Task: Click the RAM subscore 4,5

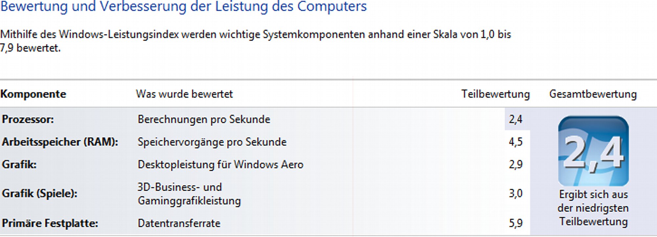Action: (x=515, y=142)
